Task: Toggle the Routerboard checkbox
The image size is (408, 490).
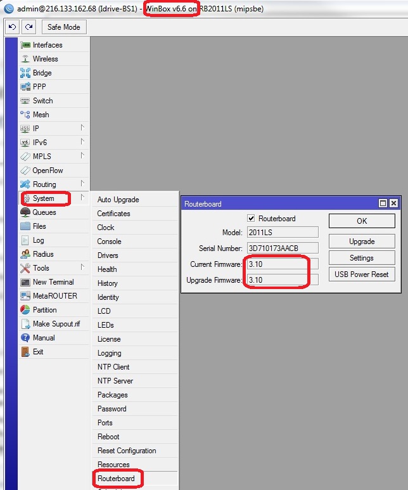Action: (251, 218)
